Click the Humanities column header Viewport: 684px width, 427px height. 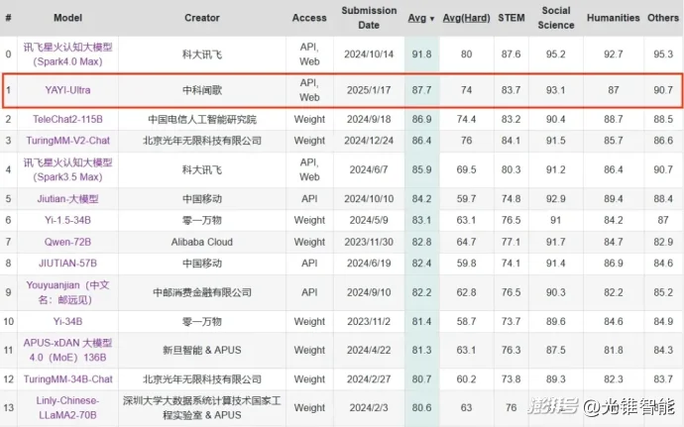coord(612,18)
